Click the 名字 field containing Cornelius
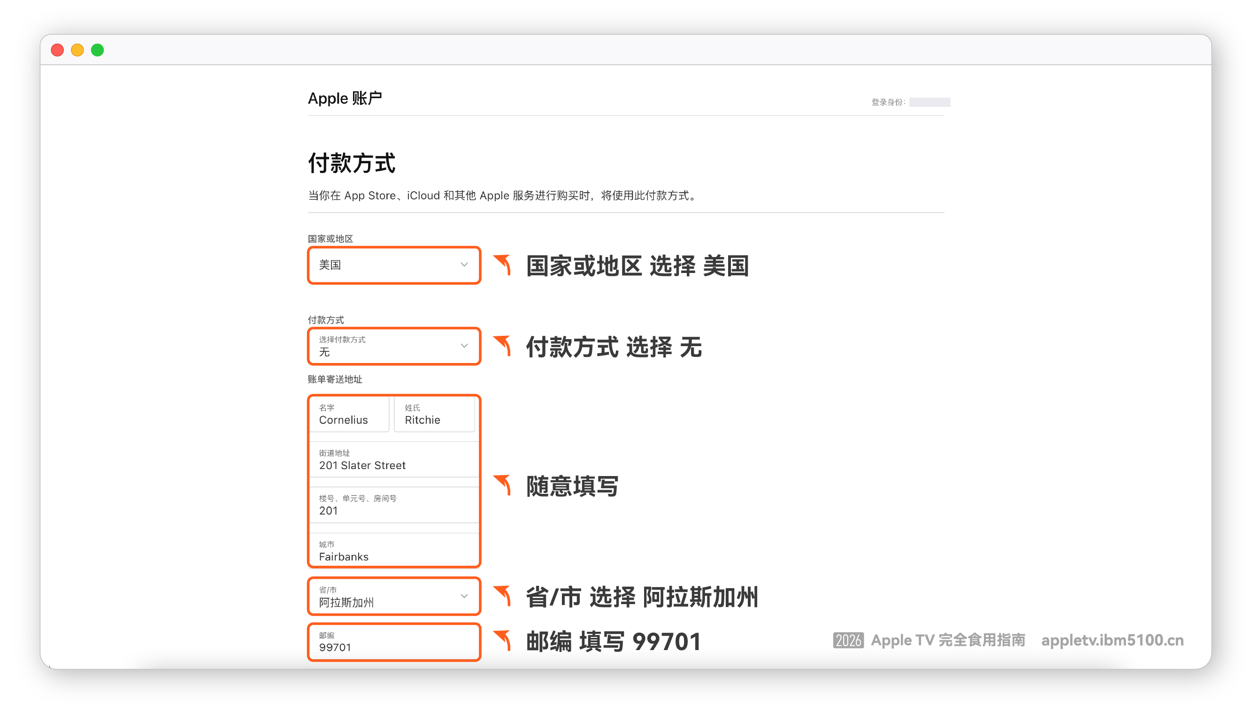This screenshot has width=1252, height=704. click(349, 415)
